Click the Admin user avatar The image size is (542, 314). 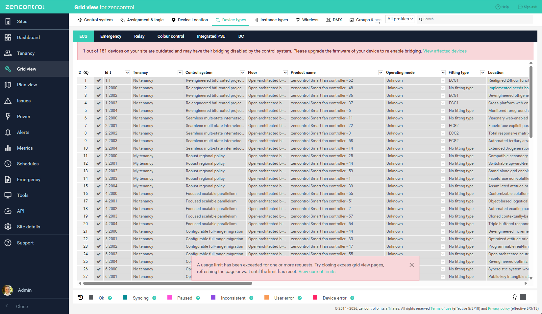(x=8, y=290)
